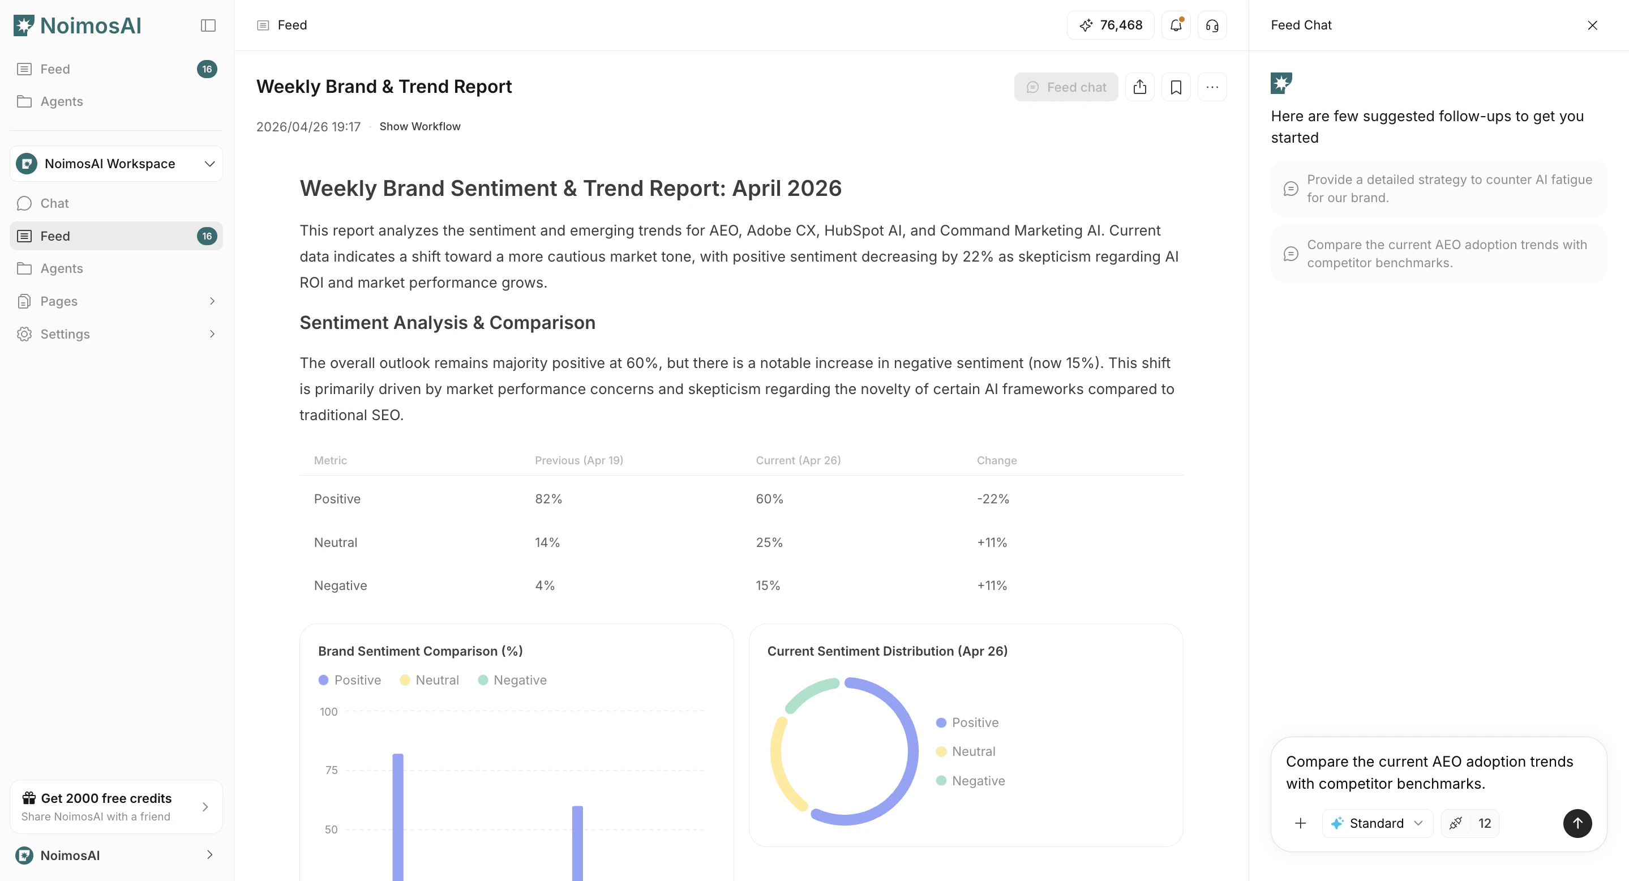
Task: Open Agents in the top sidebar section
Action: tap(117, 101)
